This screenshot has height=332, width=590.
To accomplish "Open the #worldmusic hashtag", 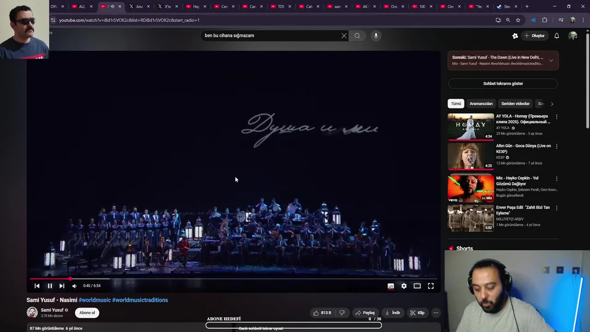I will point(95,300).
